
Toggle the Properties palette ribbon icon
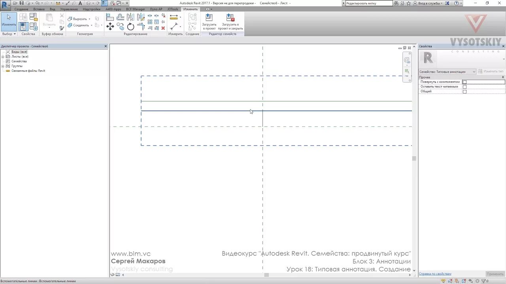pos(23,26)
